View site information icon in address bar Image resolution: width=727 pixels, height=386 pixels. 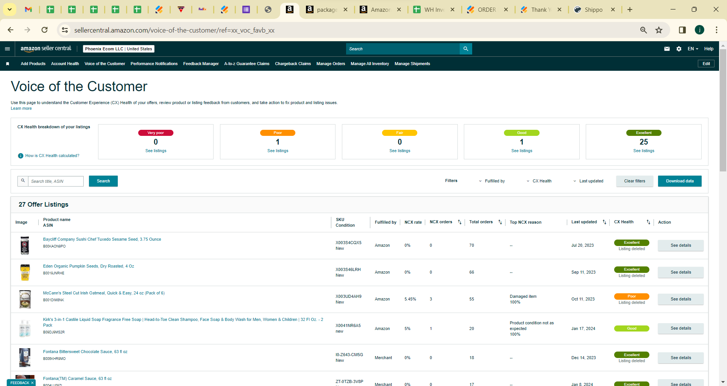coord(65,30)
